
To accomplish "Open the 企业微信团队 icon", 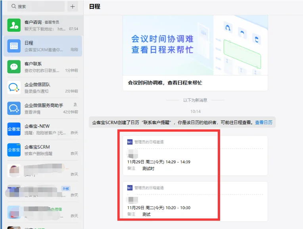I will 14,88.
